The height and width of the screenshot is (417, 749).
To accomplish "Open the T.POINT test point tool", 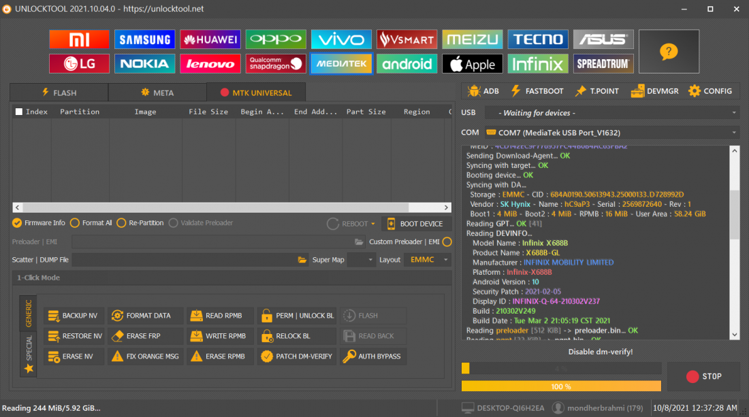I will tap(596, 91).
